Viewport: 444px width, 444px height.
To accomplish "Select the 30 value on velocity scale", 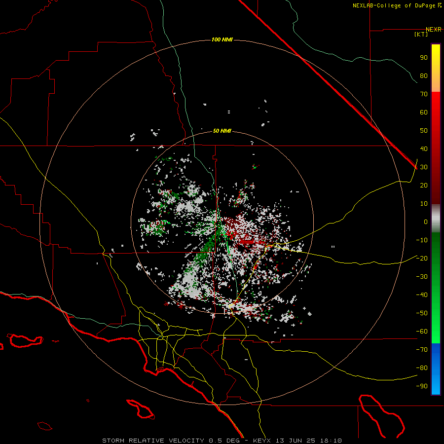I will tap(424, 167).
